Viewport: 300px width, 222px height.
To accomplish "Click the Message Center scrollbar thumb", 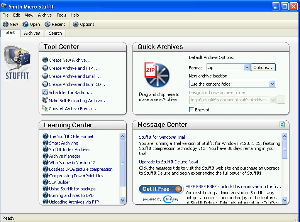I will 285,149.
